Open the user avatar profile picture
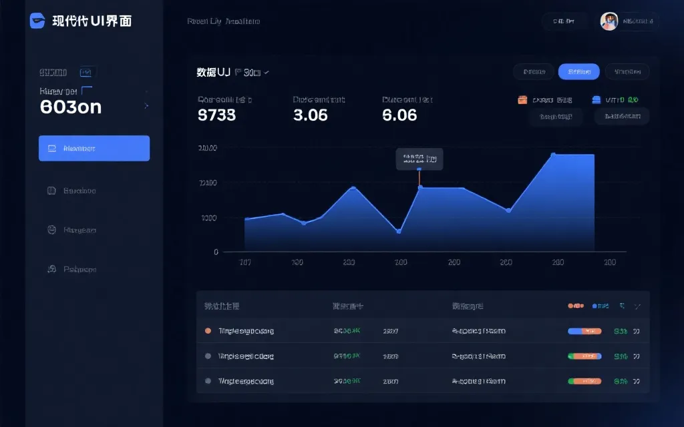This screenshot has height=427, width=684. (x=609, y=21)
